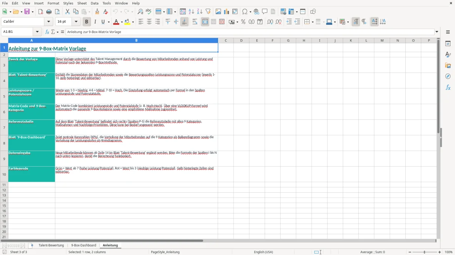Expand the Name Box dropdown arrow
Image resolution: width=455 pixels, height=255 pixels.
(37, 32)
